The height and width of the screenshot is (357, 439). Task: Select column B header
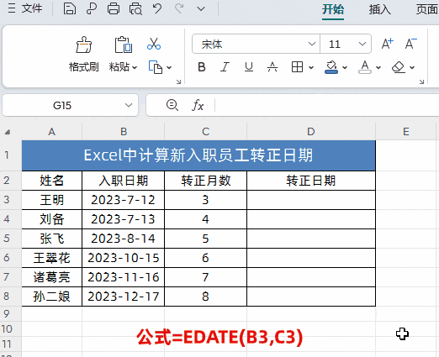pyautogui.click(x=124, y=131)
